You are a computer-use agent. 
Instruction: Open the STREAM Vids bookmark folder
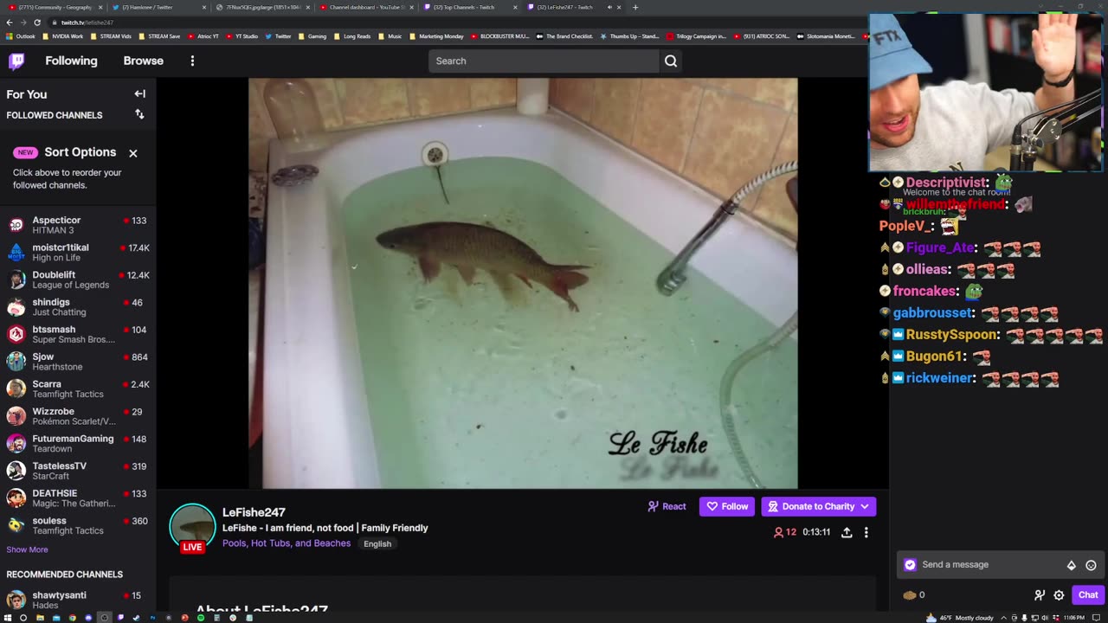[111, 36]
